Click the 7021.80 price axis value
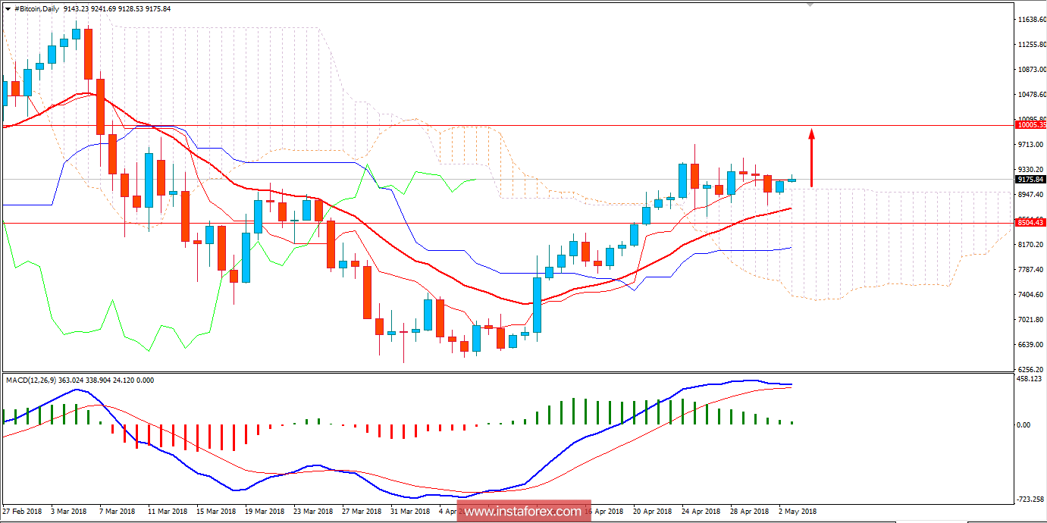The height and width of the screenshot is (523, 1047). (x=1032, y=320)
